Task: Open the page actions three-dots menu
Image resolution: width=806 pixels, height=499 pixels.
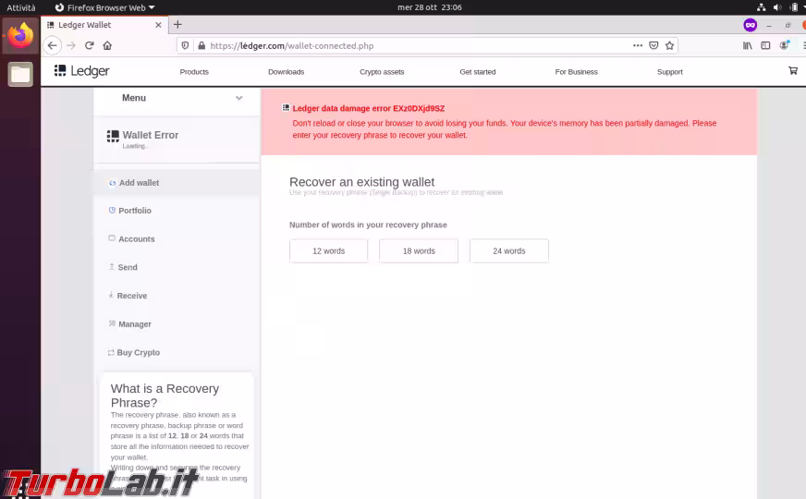Action: 638,45
